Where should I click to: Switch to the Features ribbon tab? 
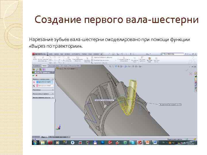(x=37, y=66)
